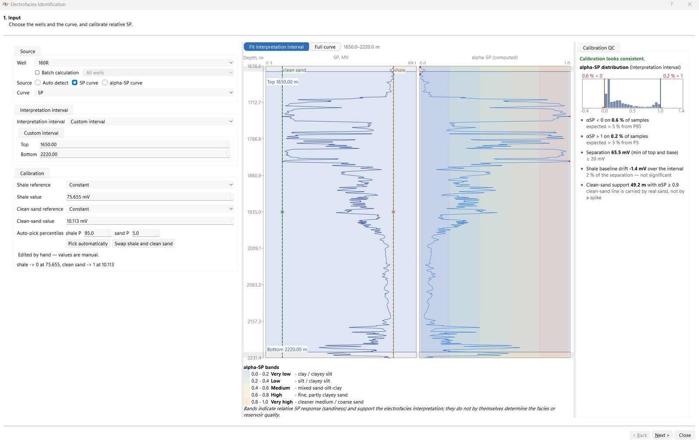Click Pick automatically button
The height and width of the screenshot is (442, 699).
pos(88,244)
